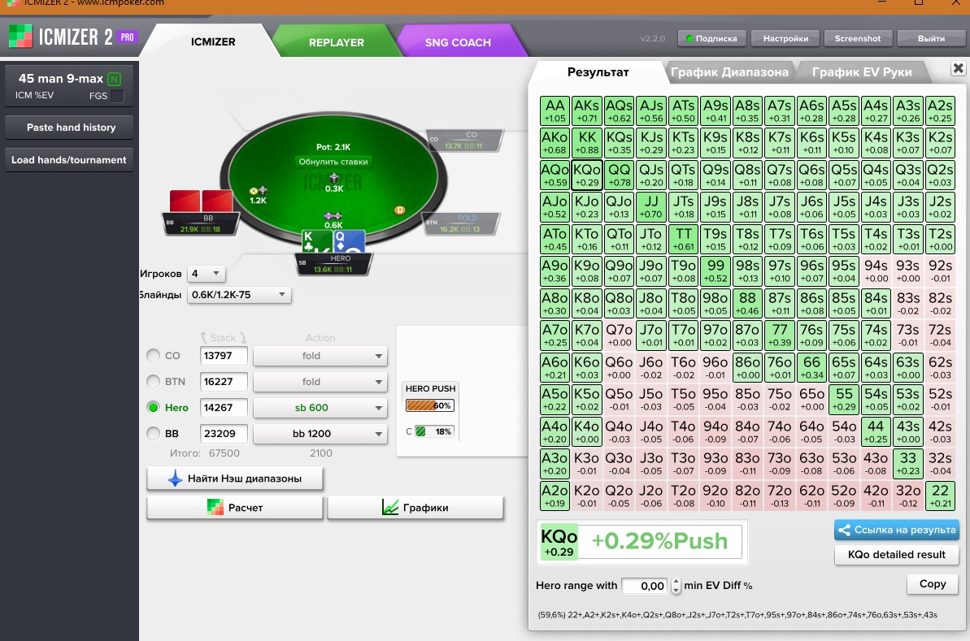The height and width of the screenshot is (641, 970).
Task: Switch to the SNG COACH tab
Action: pyautogui.click(x=458, y=42)
